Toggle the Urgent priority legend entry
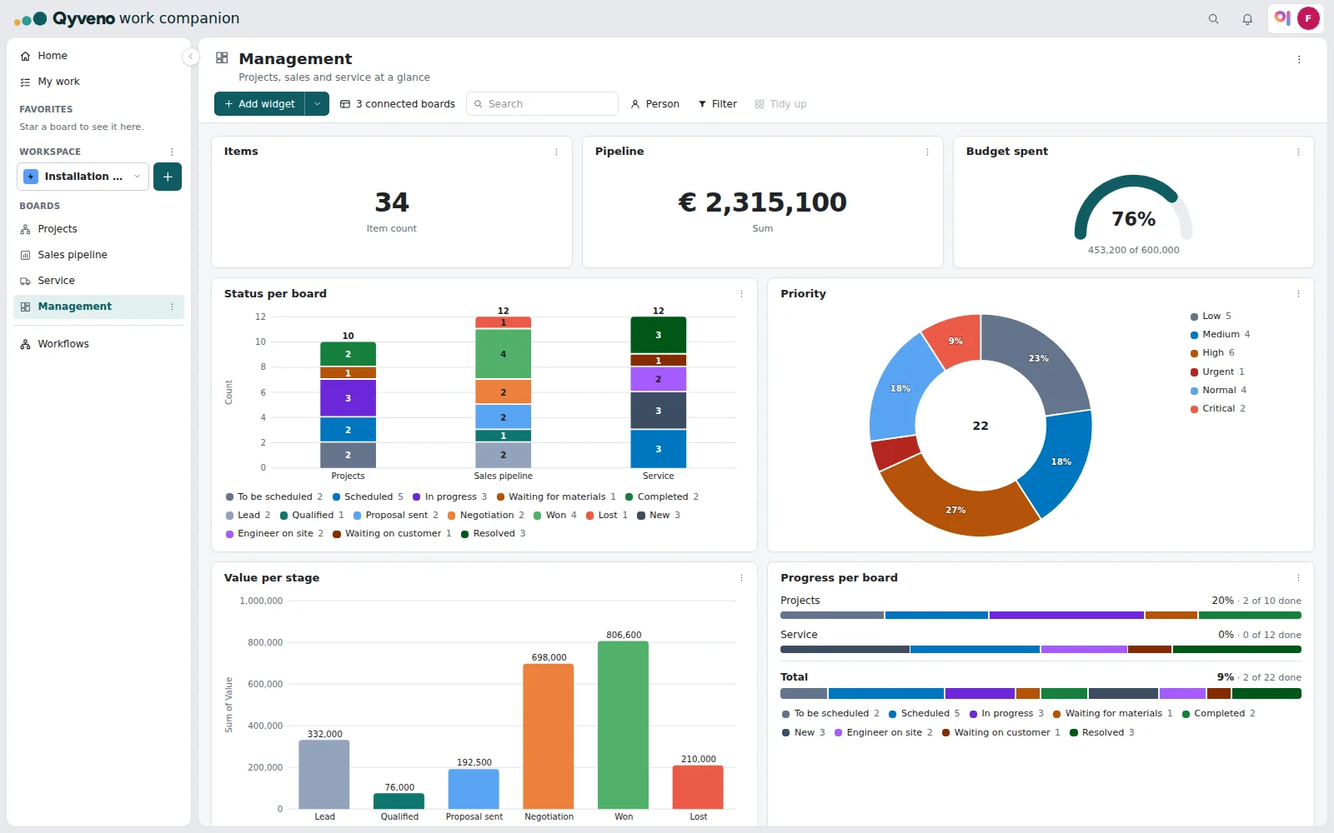The height and width of the screenshot is (833, 1334). coord(1217,372)
